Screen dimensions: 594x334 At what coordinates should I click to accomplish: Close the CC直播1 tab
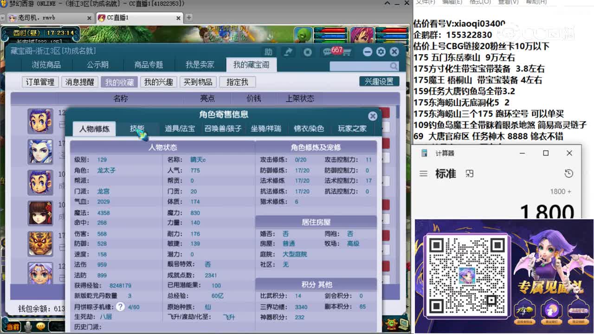coord(178,18)
